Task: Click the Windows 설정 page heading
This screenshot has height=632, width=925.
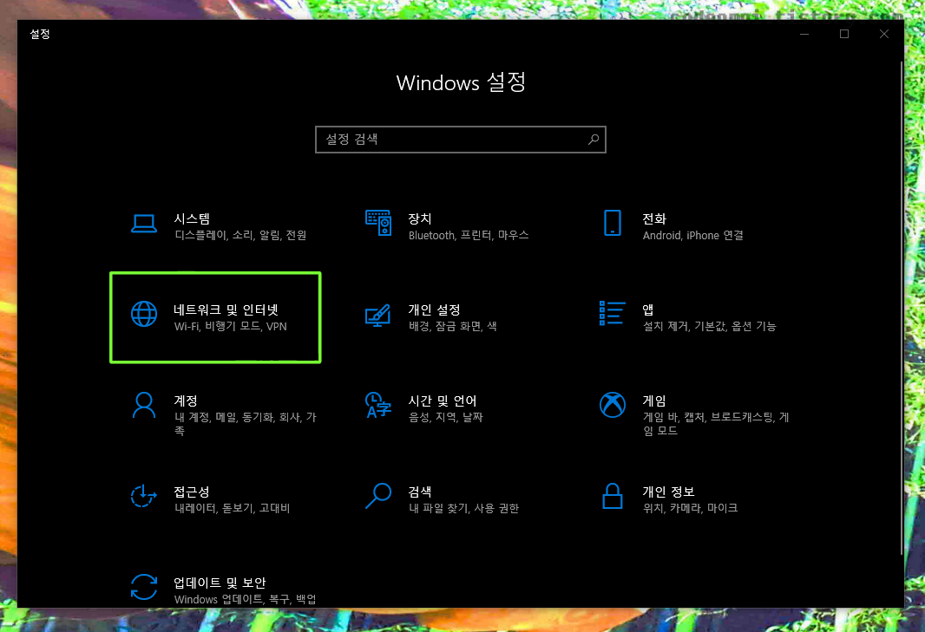Action: [461, 82]
